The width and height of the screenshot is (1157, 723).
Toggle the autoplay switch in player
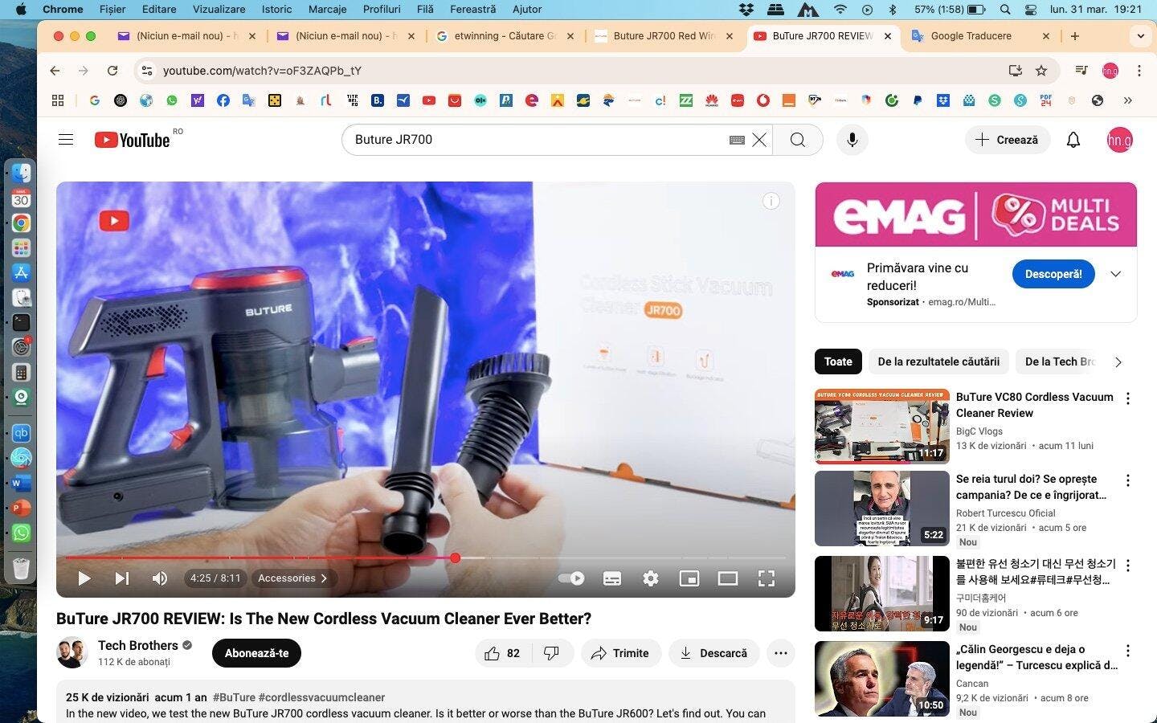pos(571,578)
